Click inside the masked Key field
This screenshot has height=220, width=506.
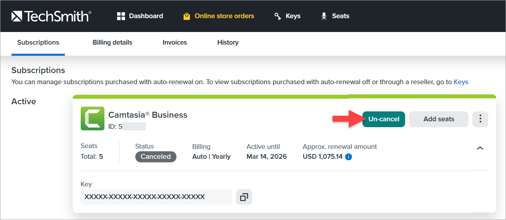coord(156,197)
